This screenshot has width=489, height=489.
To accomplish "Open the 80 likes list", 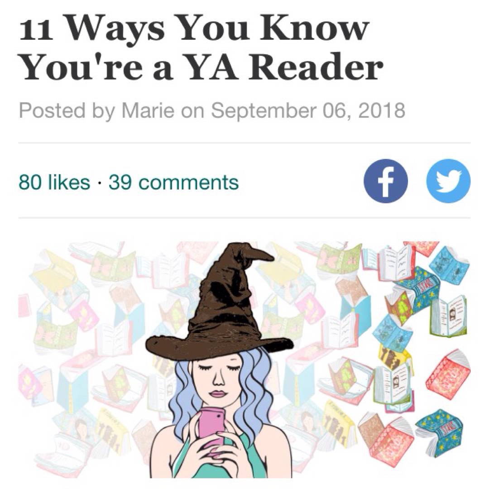I will tap(54, 182).
